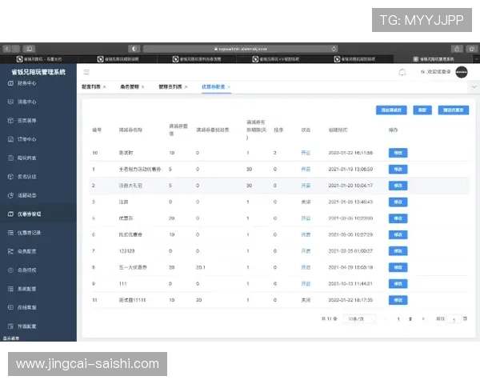Toggle sidebar with hamburger menu icon

click(86, 72)
